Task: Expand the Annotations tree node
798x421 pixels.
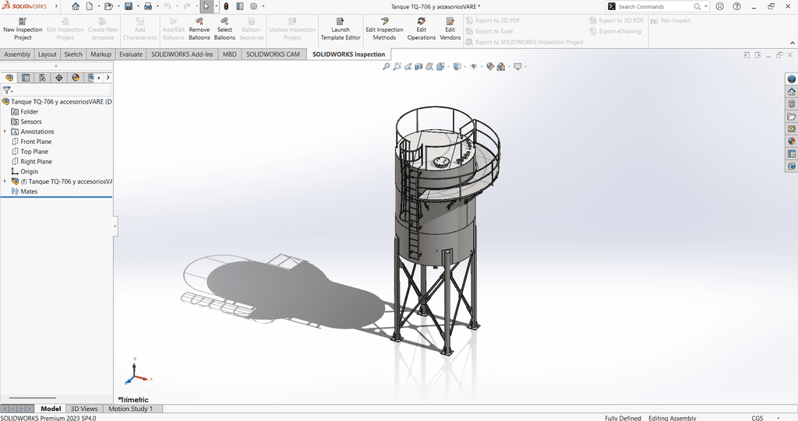Action: point(5,132)
